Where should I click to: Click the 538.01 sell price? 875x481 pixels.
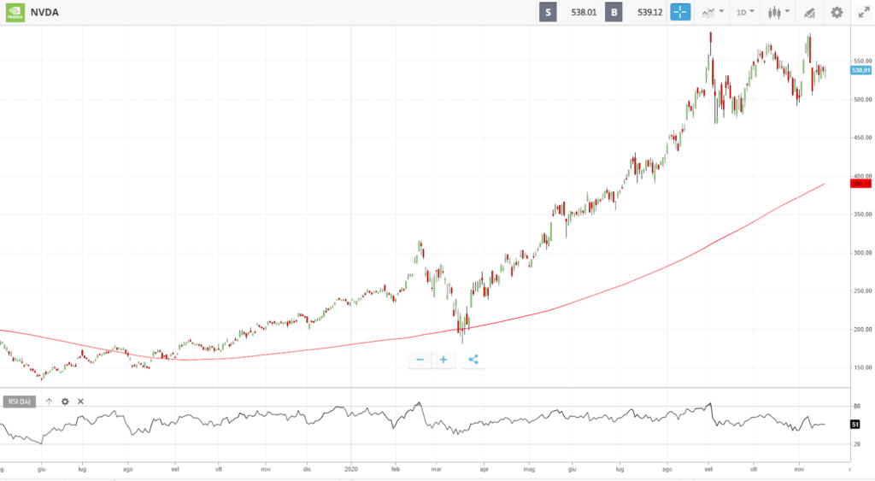click(584, 12)
